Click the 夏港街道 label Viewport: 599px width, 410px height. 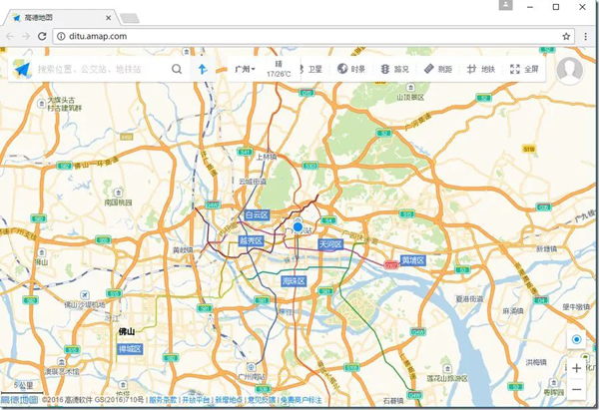pyautogui.click(x=469, y=299)
